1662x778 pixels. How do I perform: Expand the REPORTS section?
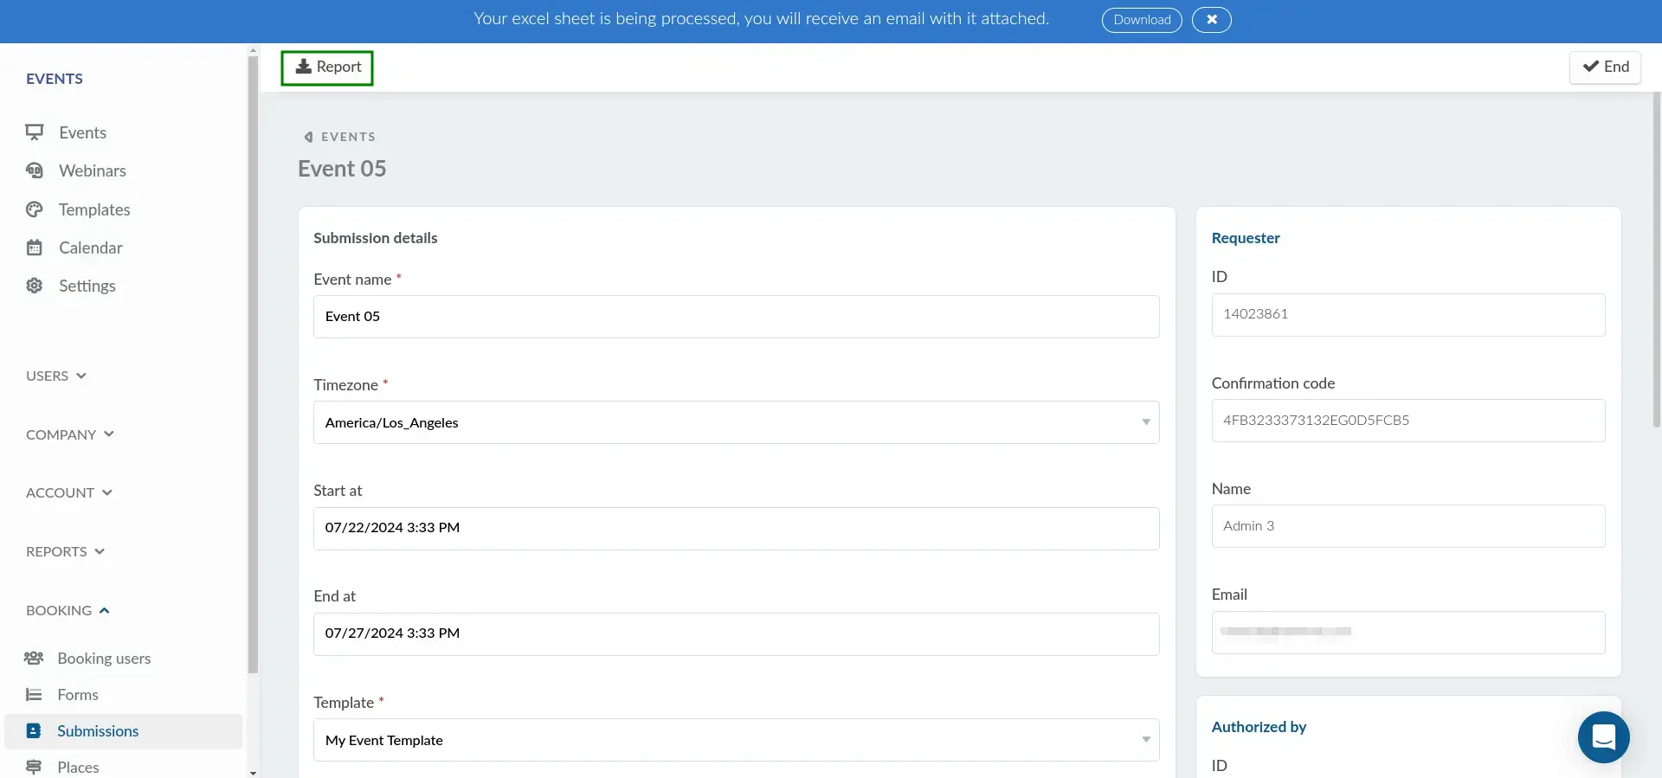coord(66,551)
